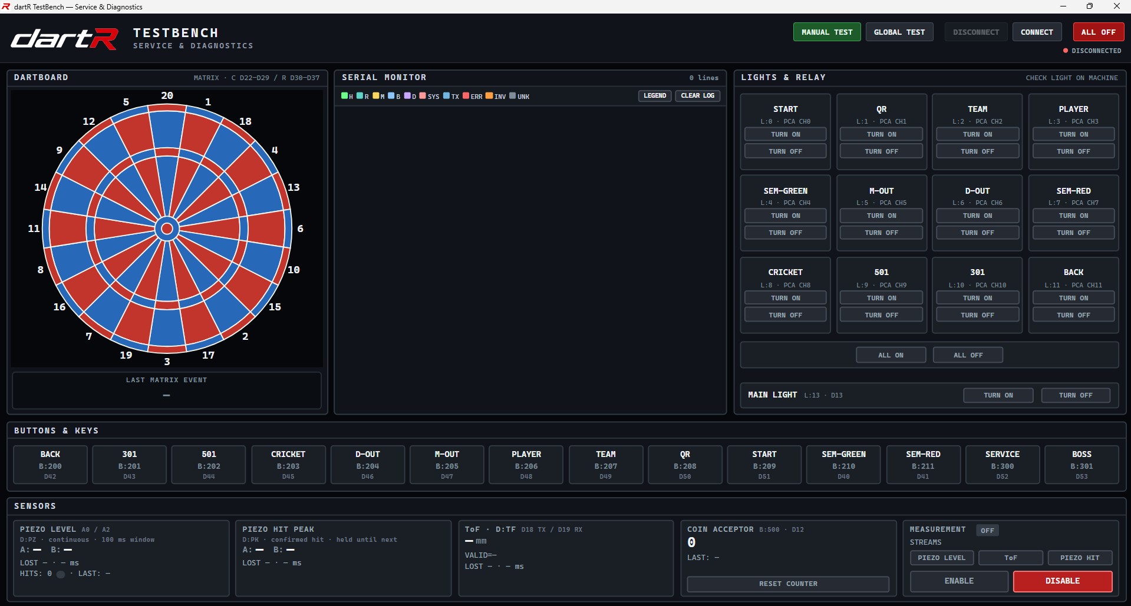Screen dimensions: 1131x606
Task: Click the green H legend swatch
Action: (344, 95)
